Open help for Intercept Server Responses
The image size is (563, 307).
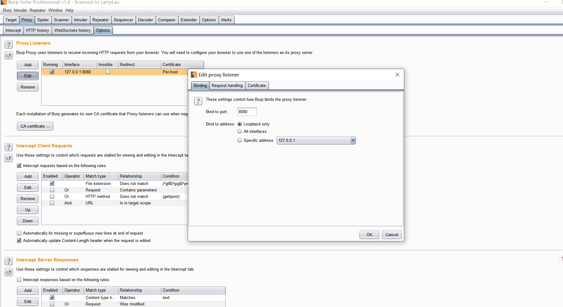(x=9, y=261)
